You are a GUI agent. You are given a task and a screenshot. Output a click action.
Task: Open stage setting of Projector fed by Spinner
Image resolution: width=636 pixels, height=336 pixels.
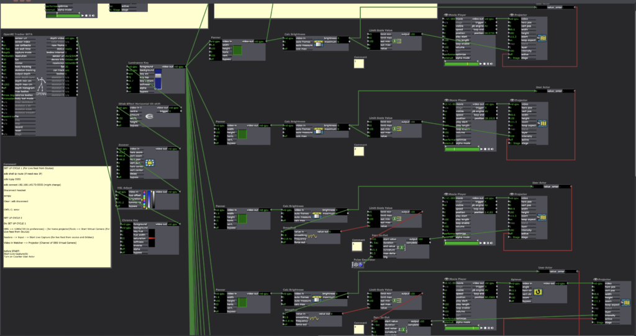coord(599,322)
